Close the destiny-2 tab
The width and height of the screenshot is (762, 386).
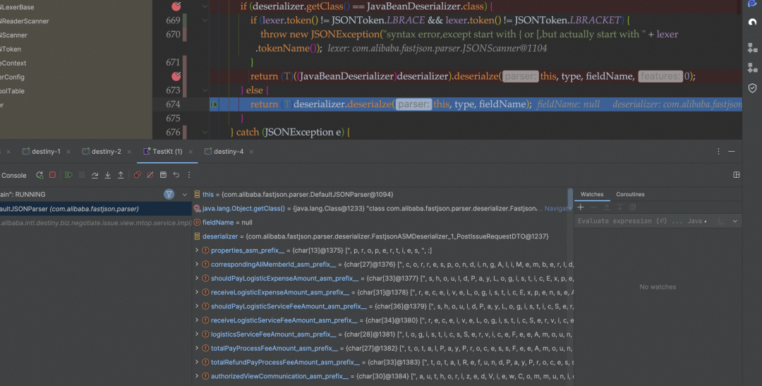(x=129, y=152)
